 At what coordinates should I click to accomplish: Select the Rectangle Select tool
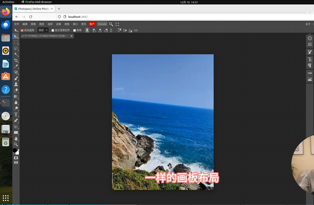(x=16, y=42)
